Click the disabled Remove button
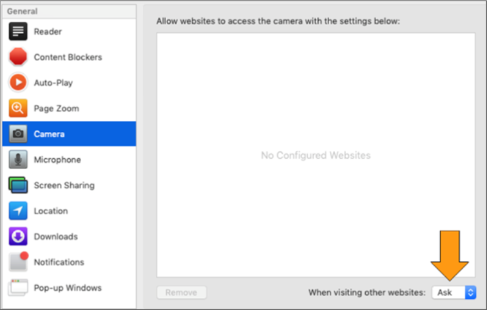Screen dimensions: 487x310 click(182, 293)
